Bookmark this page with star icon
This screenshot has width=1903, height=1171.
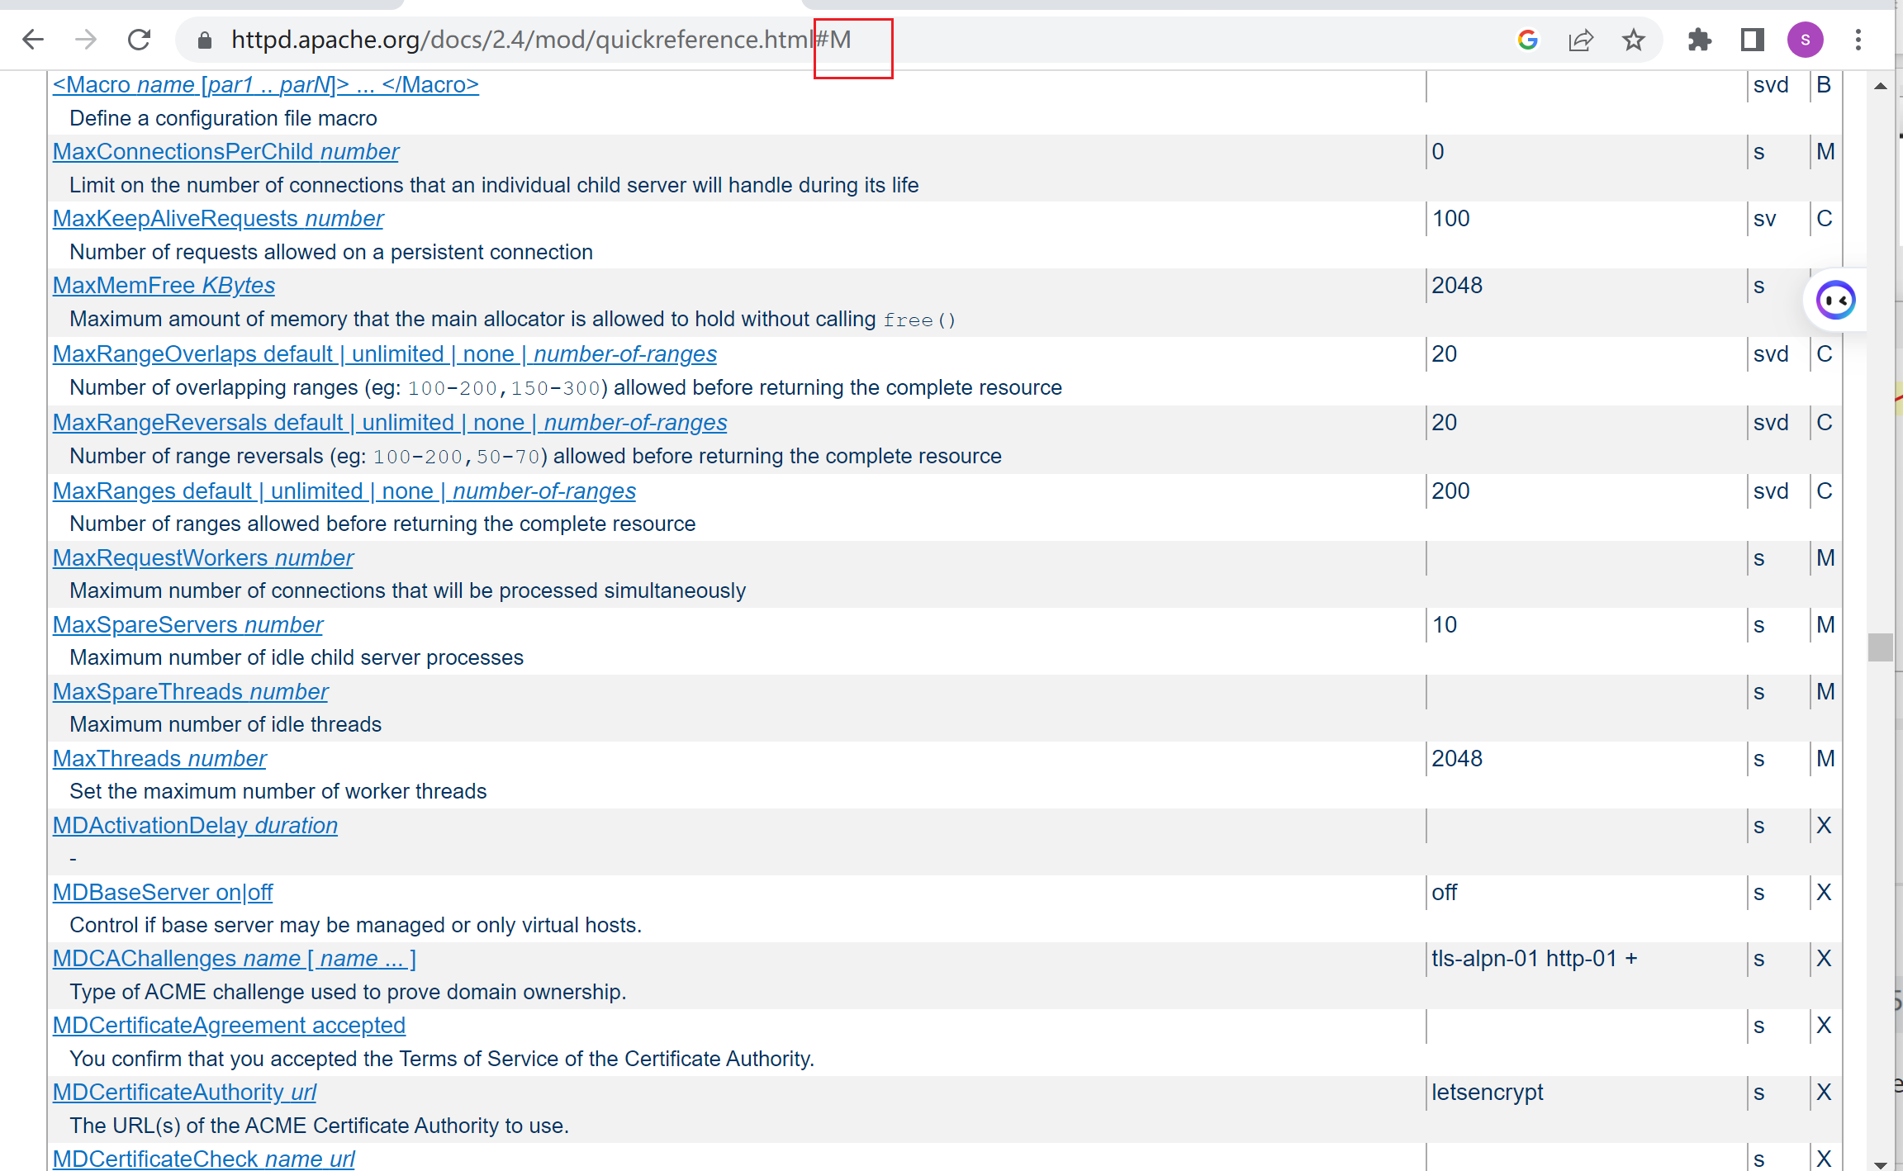pos(1633,40)
